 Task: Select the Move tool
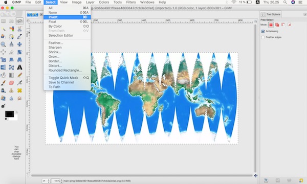(x=19, y=44)
